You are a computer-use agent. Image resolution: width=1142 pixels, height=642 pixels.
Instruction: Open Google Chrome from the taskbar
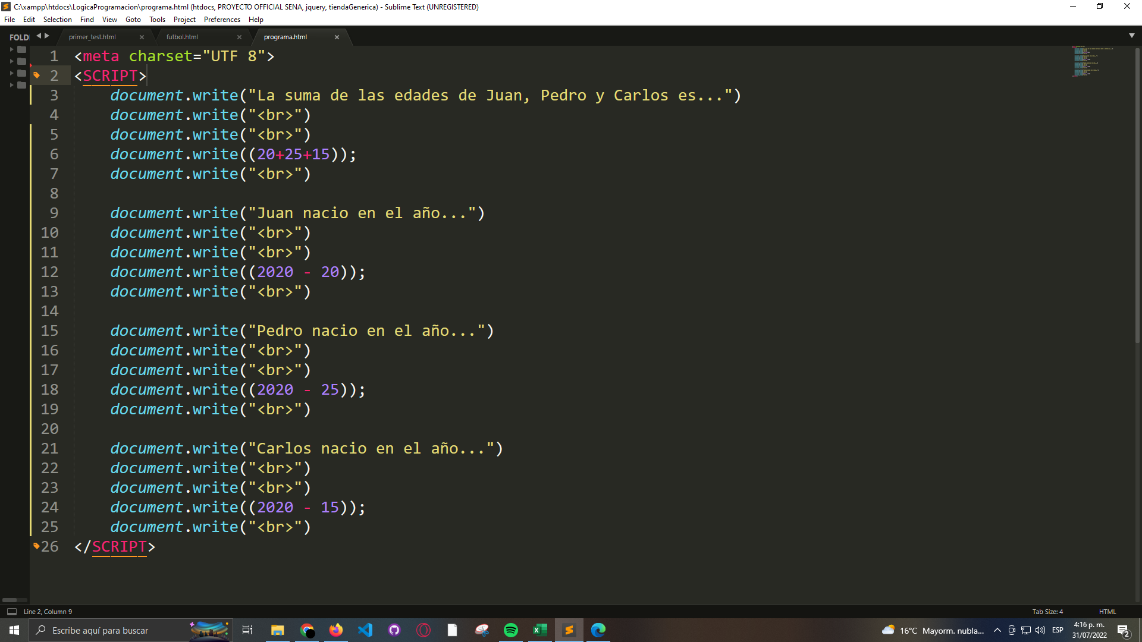pyautogui.click(x=307, y=630)
